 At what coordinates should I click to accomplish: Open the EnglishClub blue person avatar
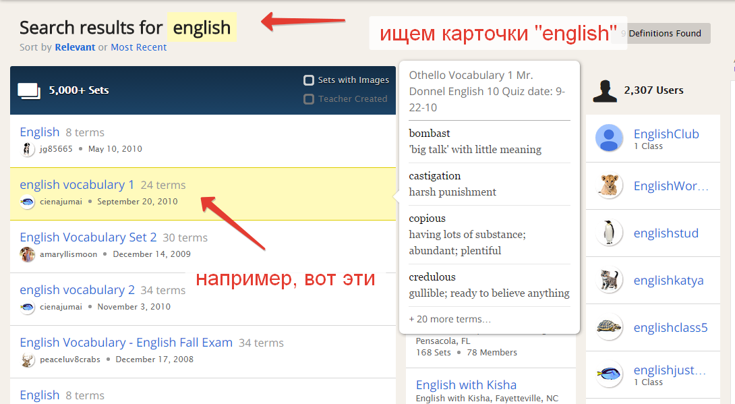point(609,138)
